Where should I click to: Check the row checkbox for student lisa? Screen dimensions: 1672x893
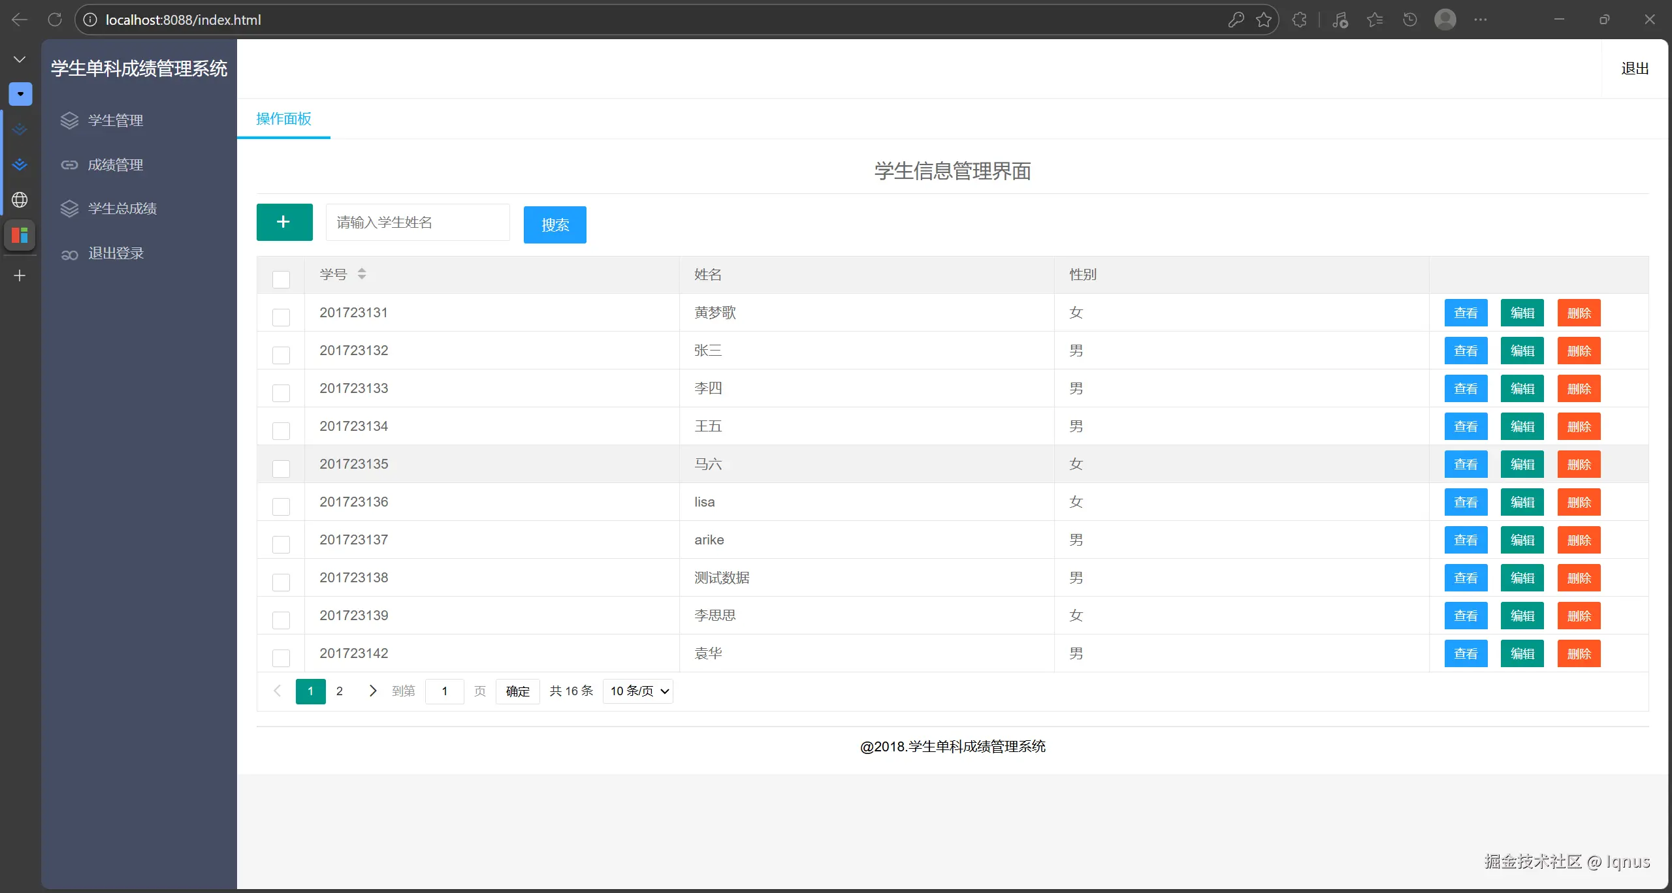coord(281,507)
